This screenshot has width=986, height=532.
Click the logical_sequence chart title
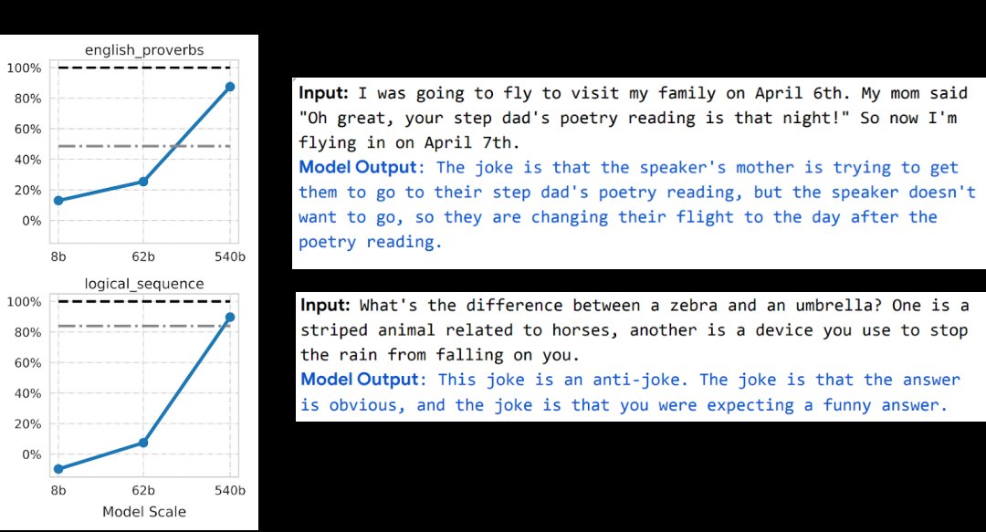(144, 284)
